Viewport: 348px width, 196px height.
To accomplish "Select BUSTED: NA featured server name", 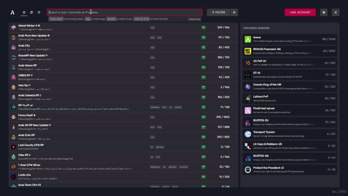I will (x=261, y=156).
